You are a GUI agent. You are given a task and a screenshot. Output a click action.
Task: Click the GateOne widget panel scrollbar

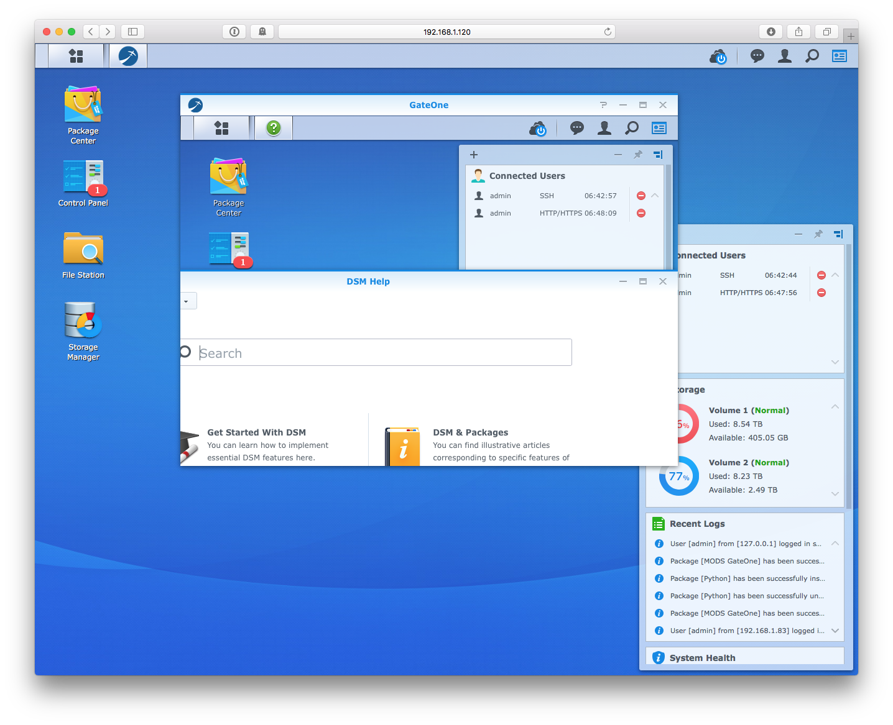669,217
